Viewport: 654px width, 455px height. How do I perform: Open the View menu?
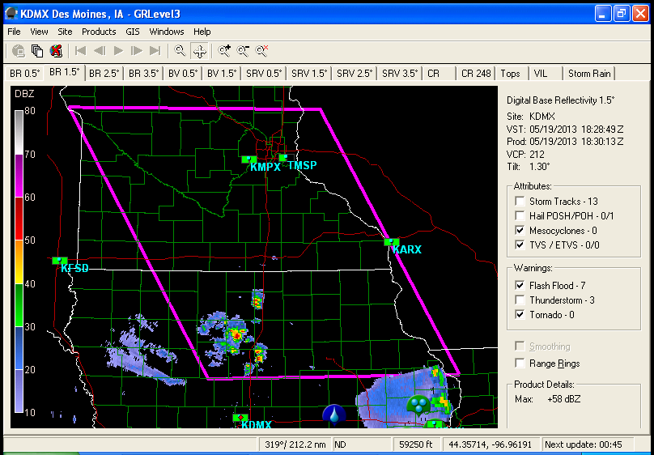click(39, 32)
